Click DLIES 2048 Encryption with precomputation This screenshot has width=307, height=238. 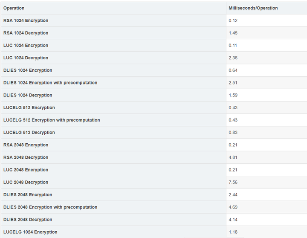tap(50, 207)
